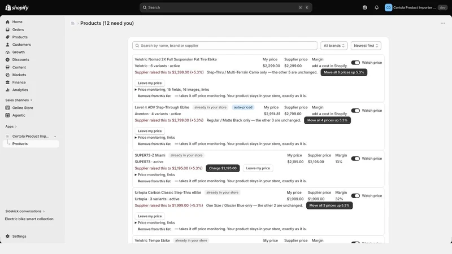
Task: Click Leave my price for Urtopia Carbon Classic
Action: pyautogui.click(x=150, y=216)
